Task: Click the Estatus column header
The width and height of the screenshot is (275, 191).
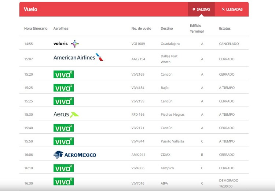Action: 225,29
